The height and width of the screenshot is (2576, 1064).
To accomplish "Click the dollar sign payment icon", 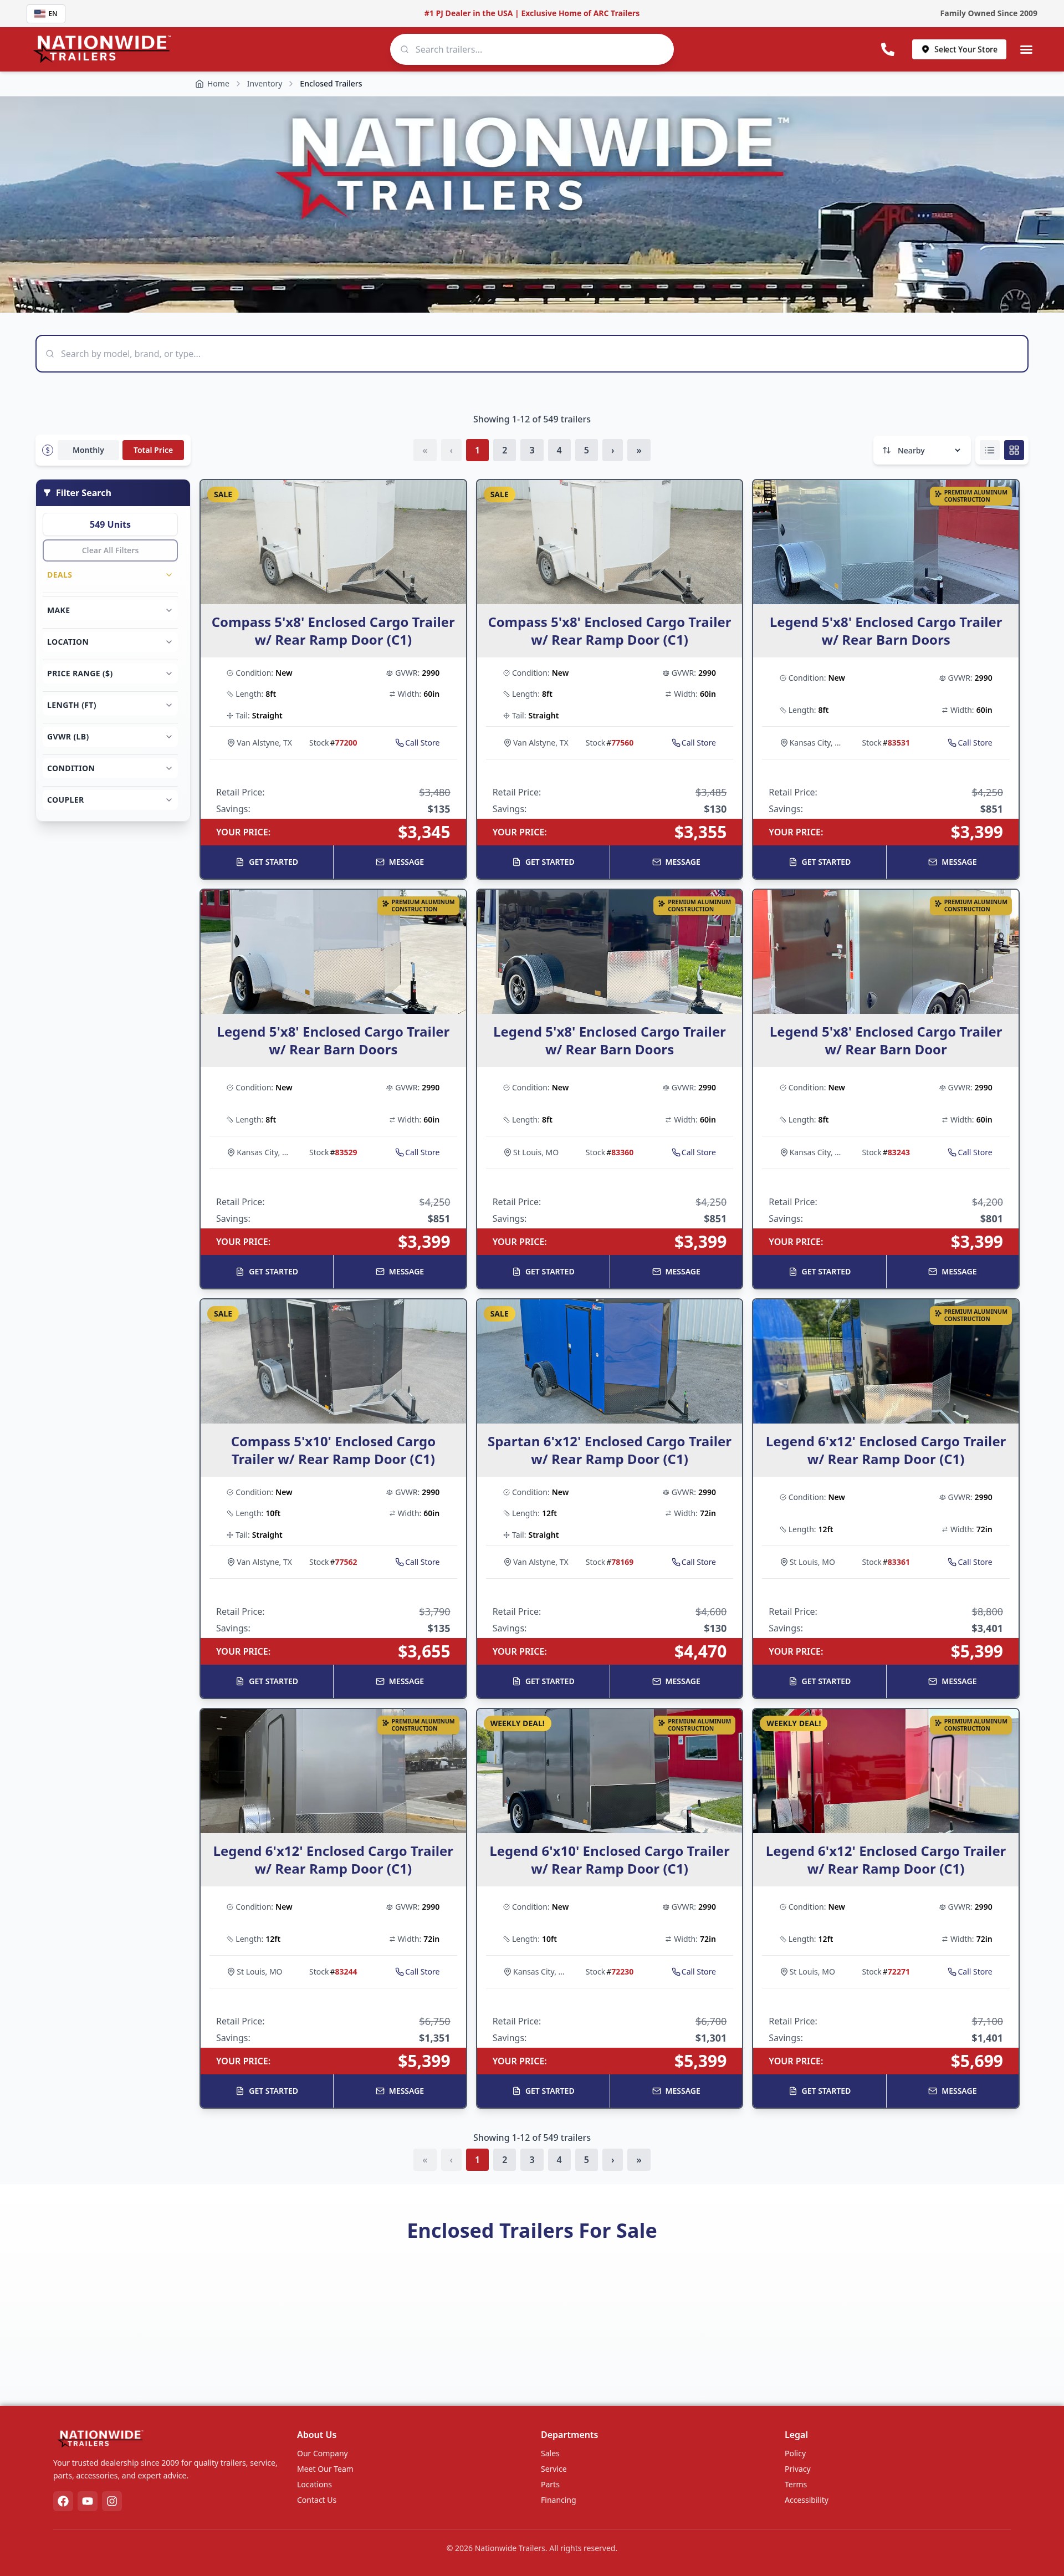I will click(x=48, y=450).
